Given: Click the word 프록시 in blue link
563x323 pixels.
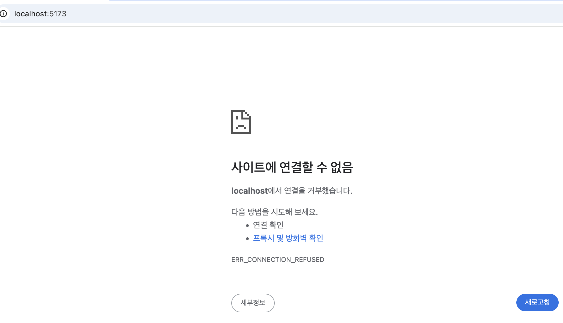Looking at the screenshot, I should (263, 238).
